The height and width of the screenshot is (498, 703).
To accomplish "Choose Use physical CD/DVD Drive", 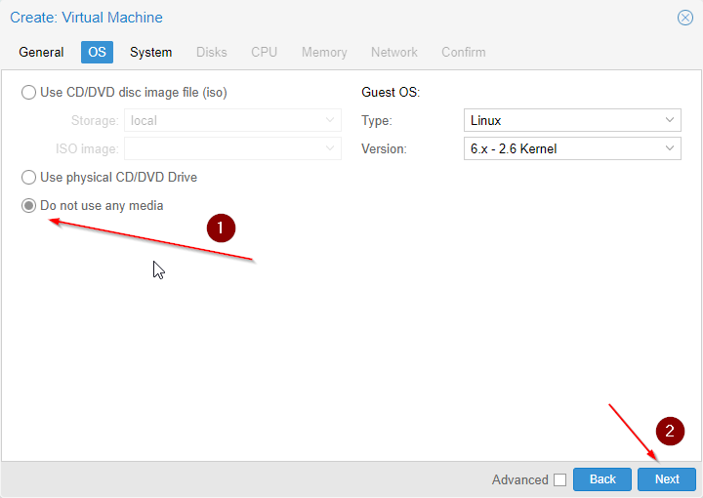I will click(29, 178).
